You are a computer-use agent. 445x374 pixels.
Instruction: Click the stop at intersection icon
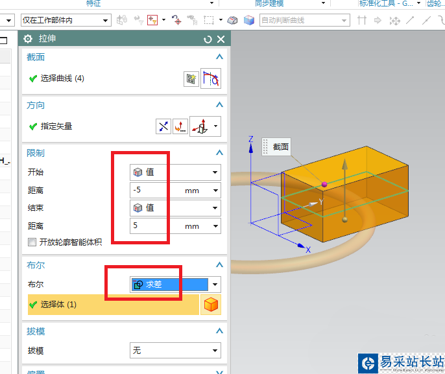pyautogui.click(x=362, y=20)
